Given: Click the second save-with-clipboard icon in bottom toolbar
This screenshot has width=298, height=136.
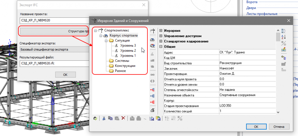Looking at the screenshot, I should (x=158, y=118).
